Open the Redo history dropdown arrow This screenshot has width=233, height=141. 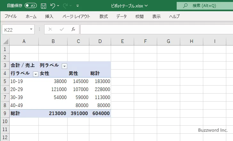71,6
